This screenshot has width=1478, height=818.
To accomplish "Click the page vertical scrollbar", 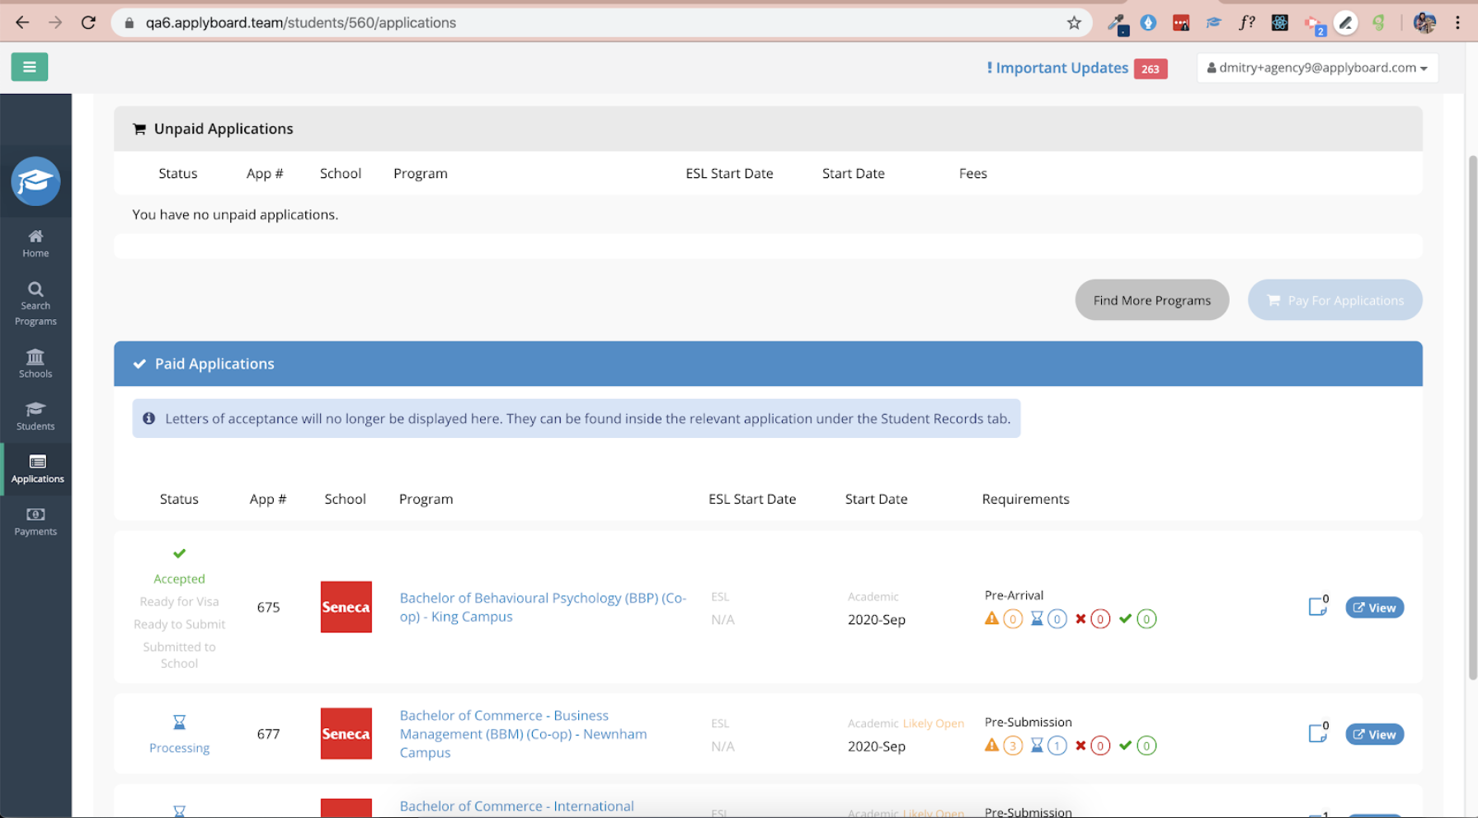I will (x=1472, y=416).
